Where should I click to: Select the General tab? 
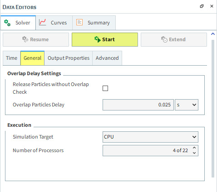click(32, 58)
